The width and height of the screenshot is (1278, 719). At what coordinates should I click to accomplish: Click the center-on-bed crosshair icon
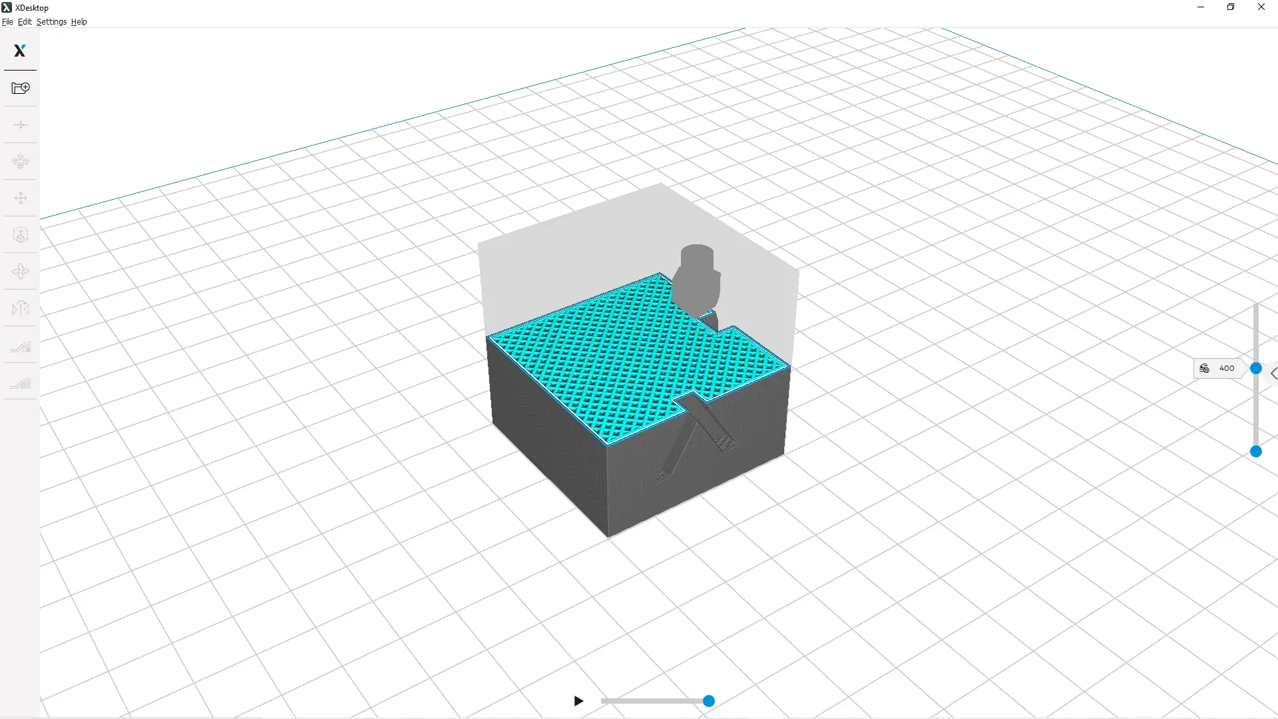click(x=20, y=124)
